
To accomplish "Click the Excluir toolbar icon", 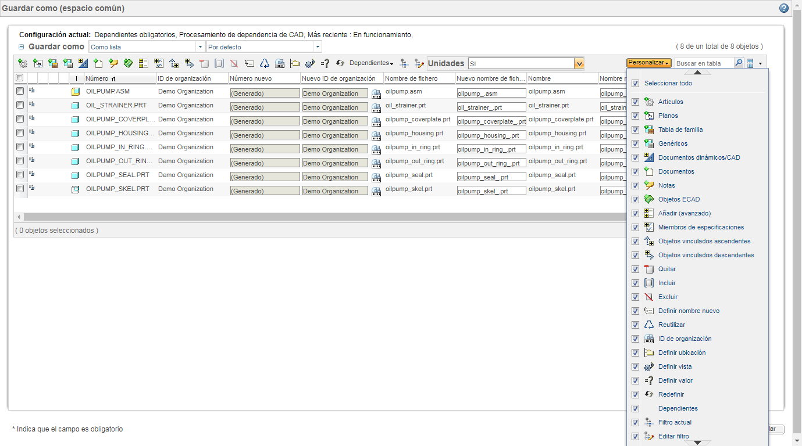I will [234, 63].
